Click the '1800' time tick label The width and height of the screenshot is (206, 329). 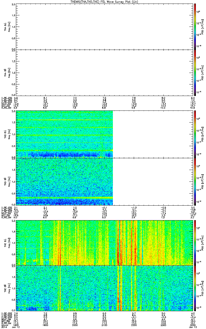click(16, 325)
